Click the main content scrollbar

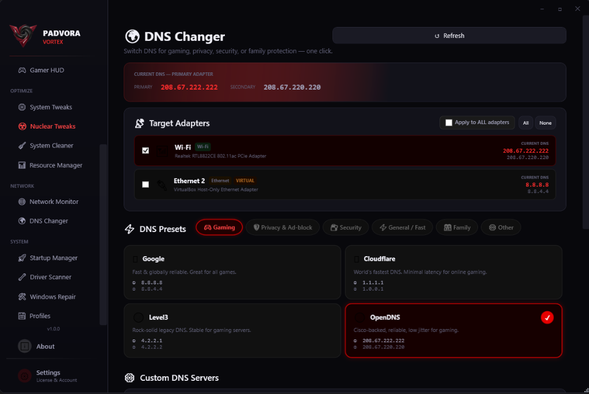[x=586, y=122]
